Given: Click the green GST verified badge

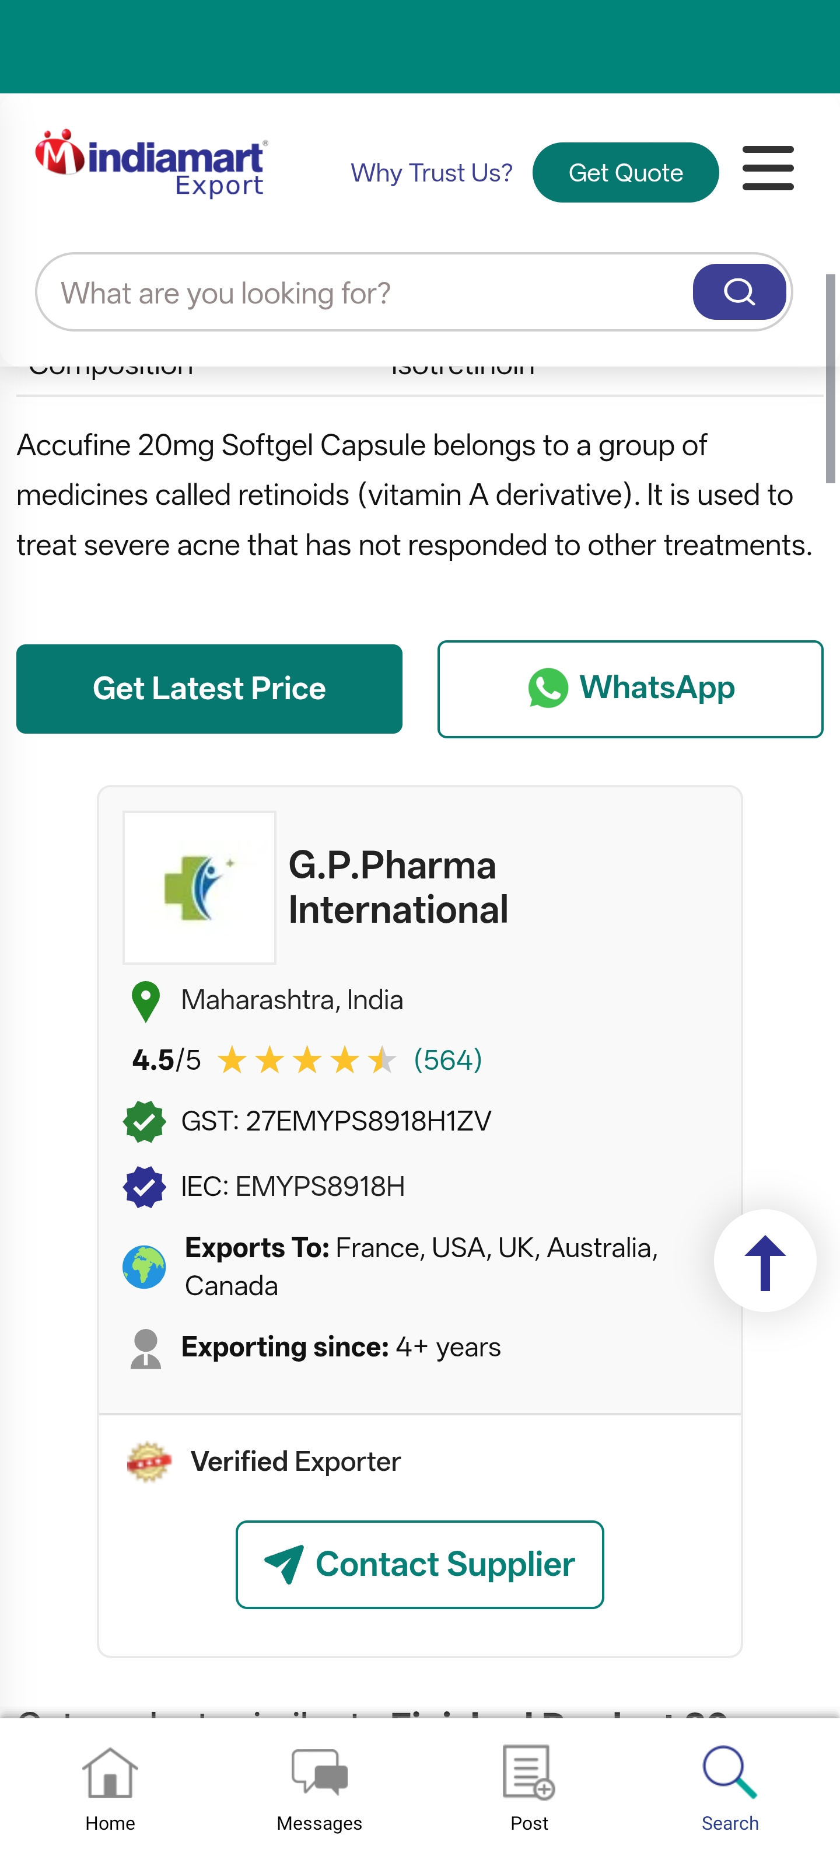Looking at the screenshot, I should [144, 1121].
